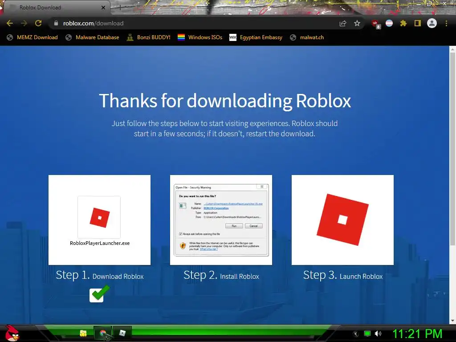Open the striped flag extension icon
Viewport: 456px width, 342px height.
click(x=389, y=23)
